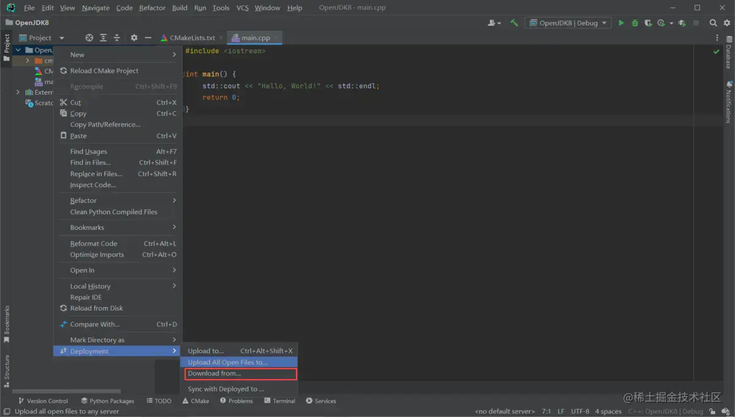Open the Version Control tool window
This screenshot has height=417, width=735.
point(43,401)
